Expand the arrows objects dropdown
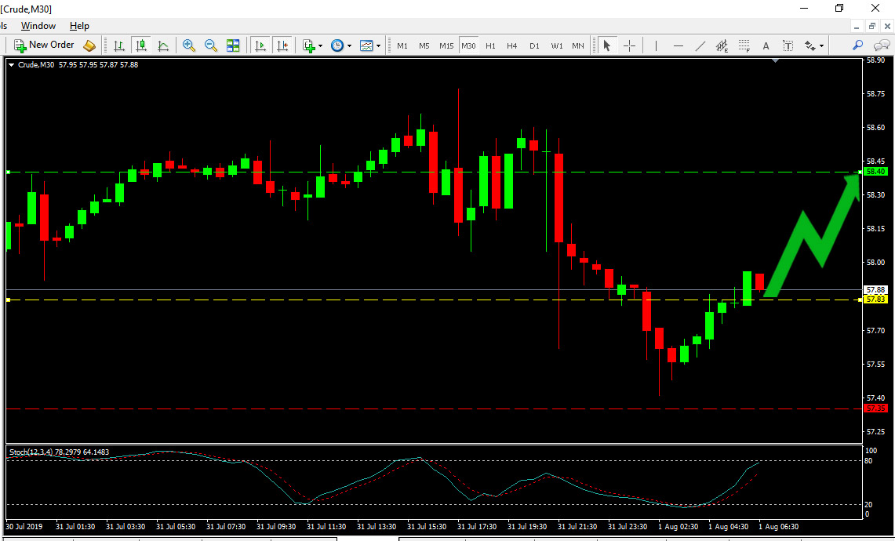 pos(822,45)
